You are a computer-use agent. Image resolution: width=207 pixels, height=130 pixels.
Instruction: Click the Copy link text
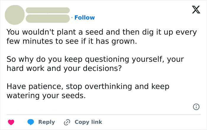(88, 122)
